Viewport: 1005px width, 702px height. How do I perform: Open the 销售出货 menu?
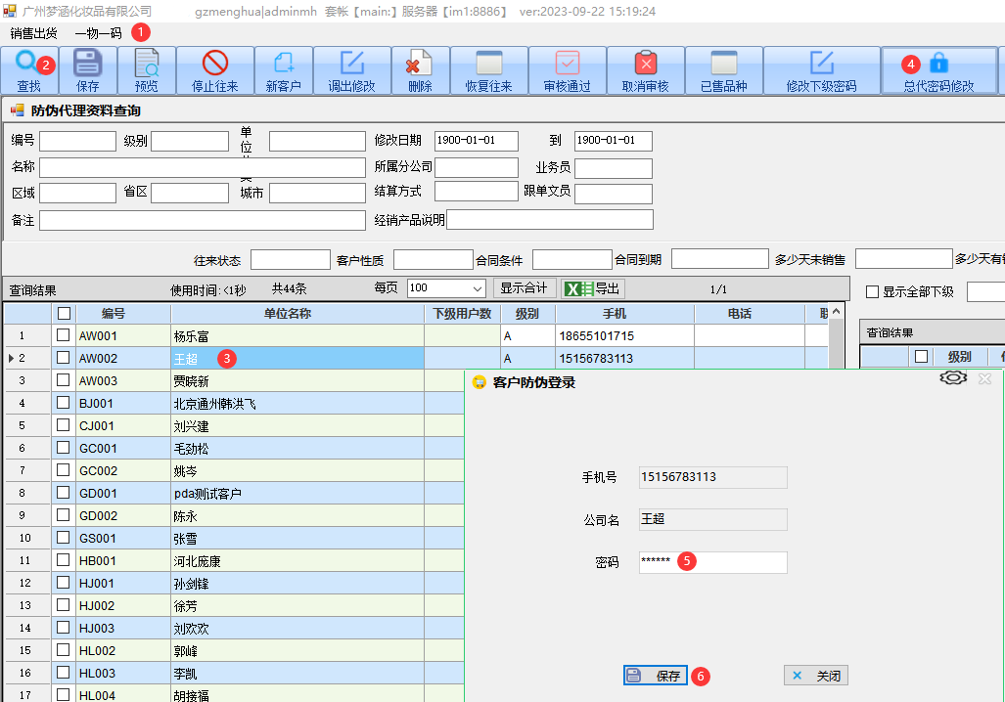[x=33, y=32]
